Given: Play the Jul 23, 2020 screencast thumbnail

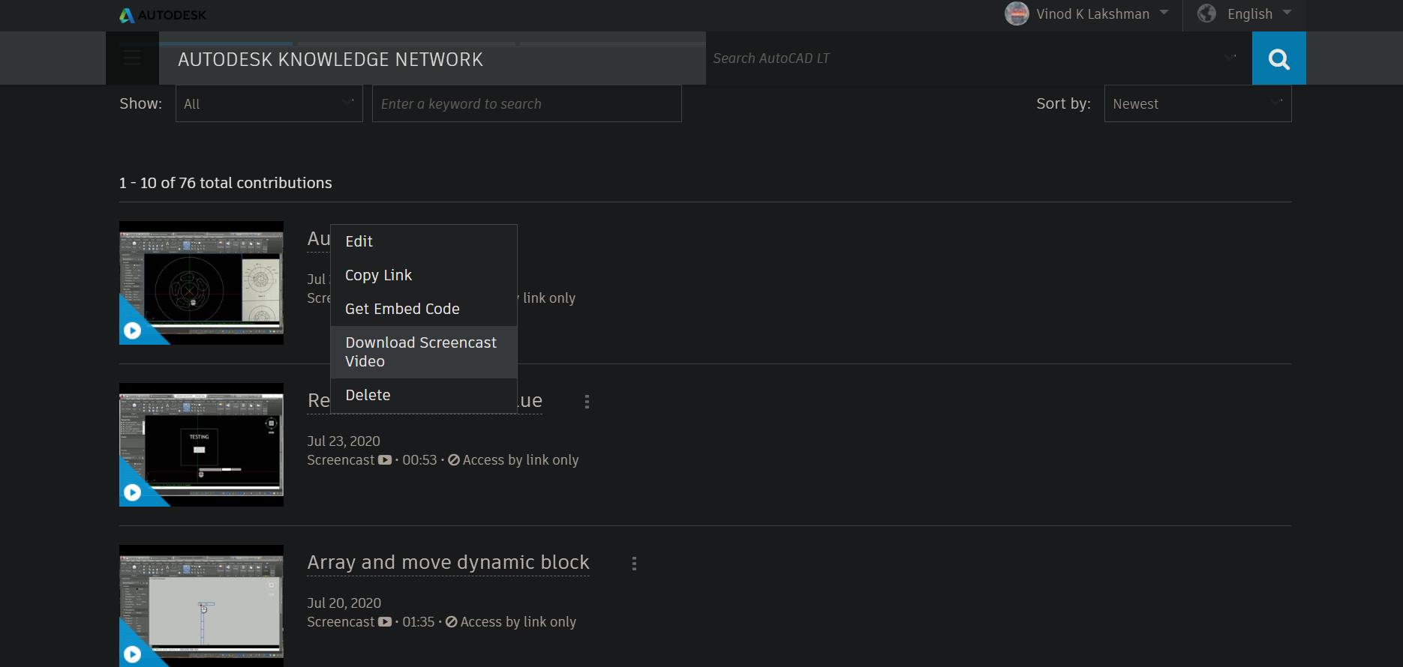Looking at the screenshot, I should point(133,492).
